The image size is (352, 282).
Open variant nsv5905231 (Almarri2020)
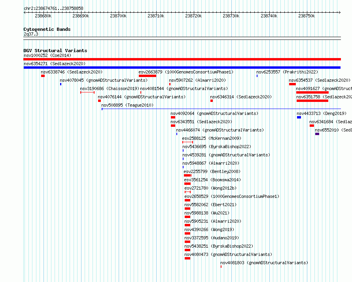tap(213, 221)
